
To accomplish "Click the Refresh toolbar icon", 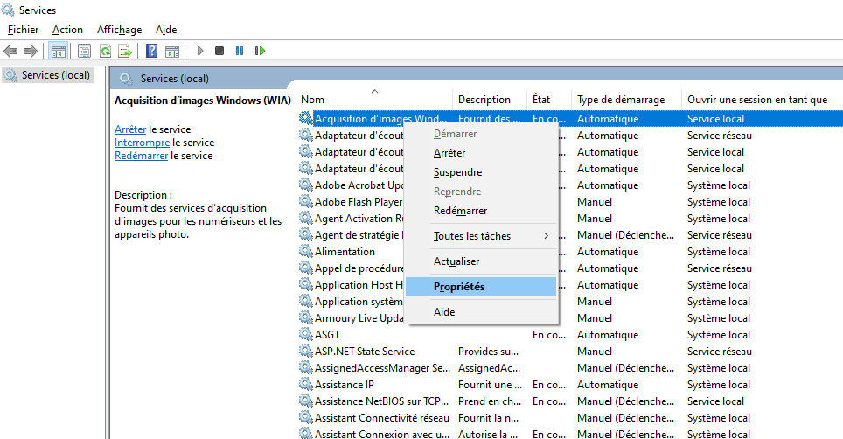I will pyautogui.click(x=105, y=51).
